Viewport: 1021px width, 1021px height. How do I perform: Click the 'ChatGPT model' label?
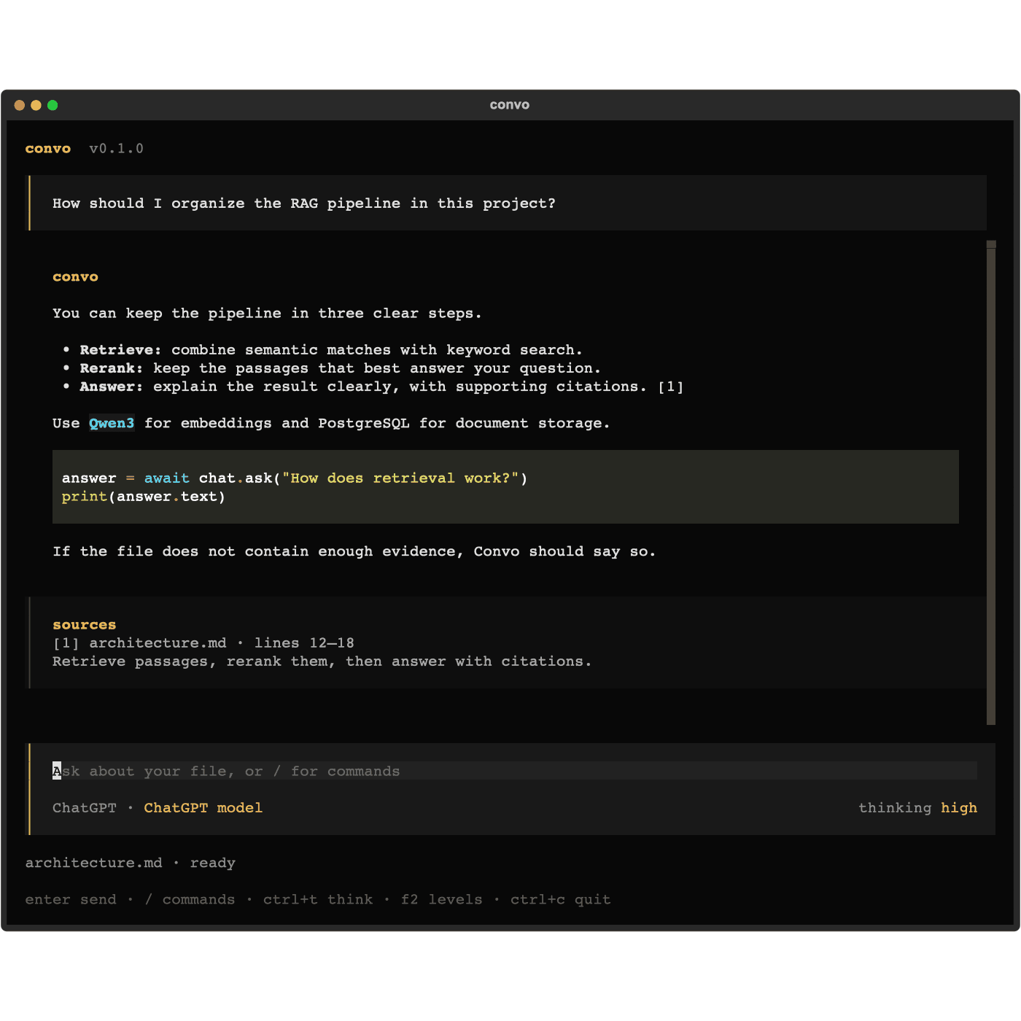click(x=203, y=808)
